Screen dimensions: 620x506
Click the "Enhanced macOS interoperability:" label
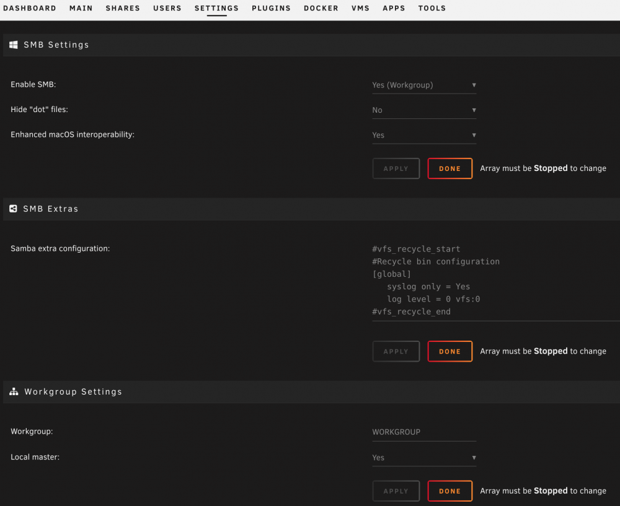pos(73,134)
